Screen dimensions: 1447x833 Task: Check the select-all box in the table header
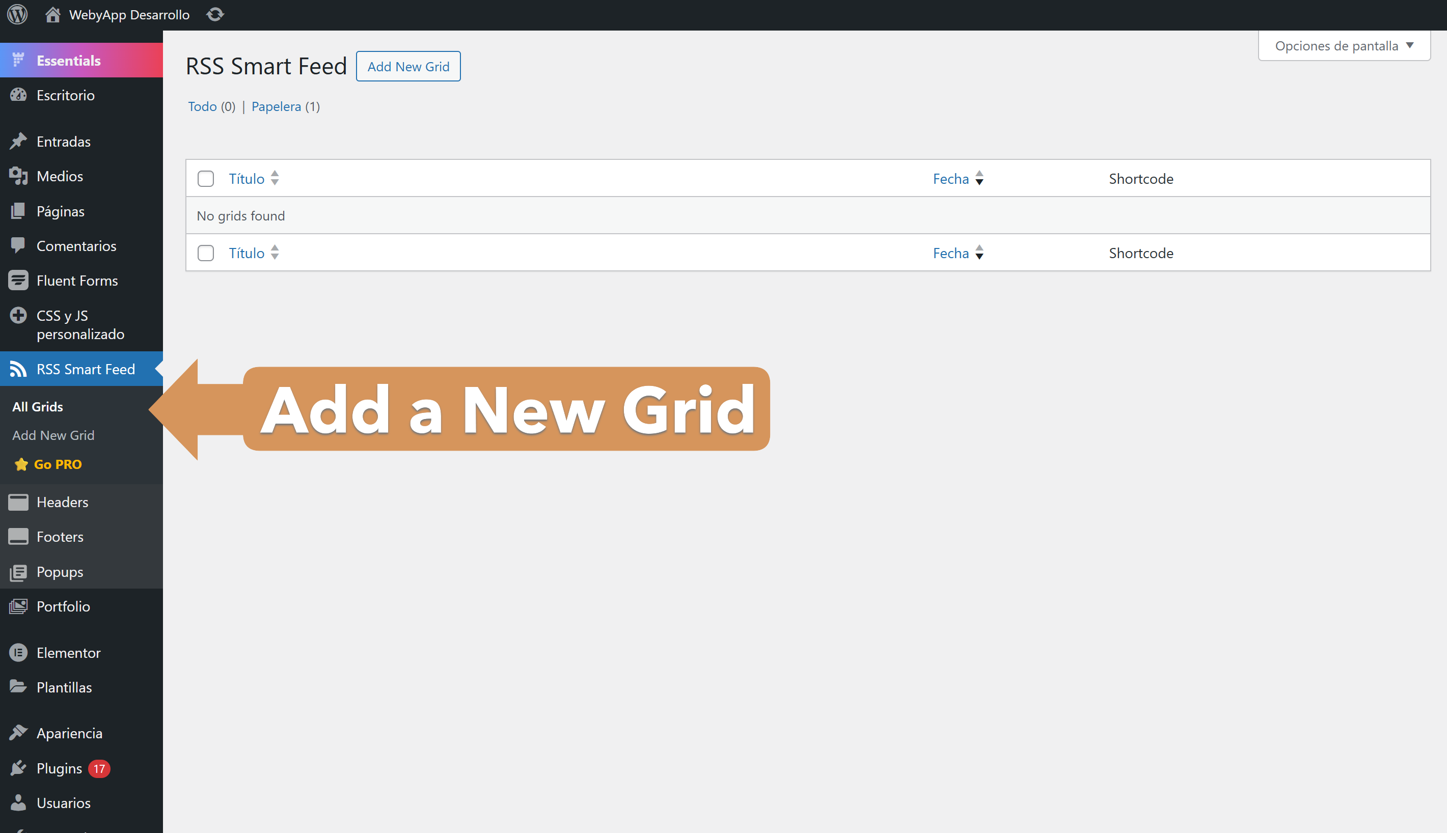(205, 179)
